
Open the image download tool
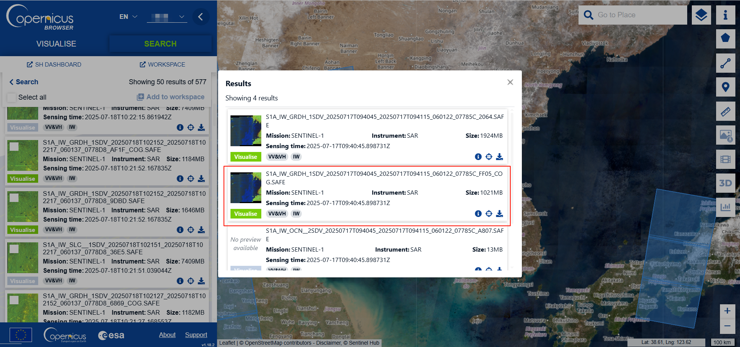tap(726, 135)
